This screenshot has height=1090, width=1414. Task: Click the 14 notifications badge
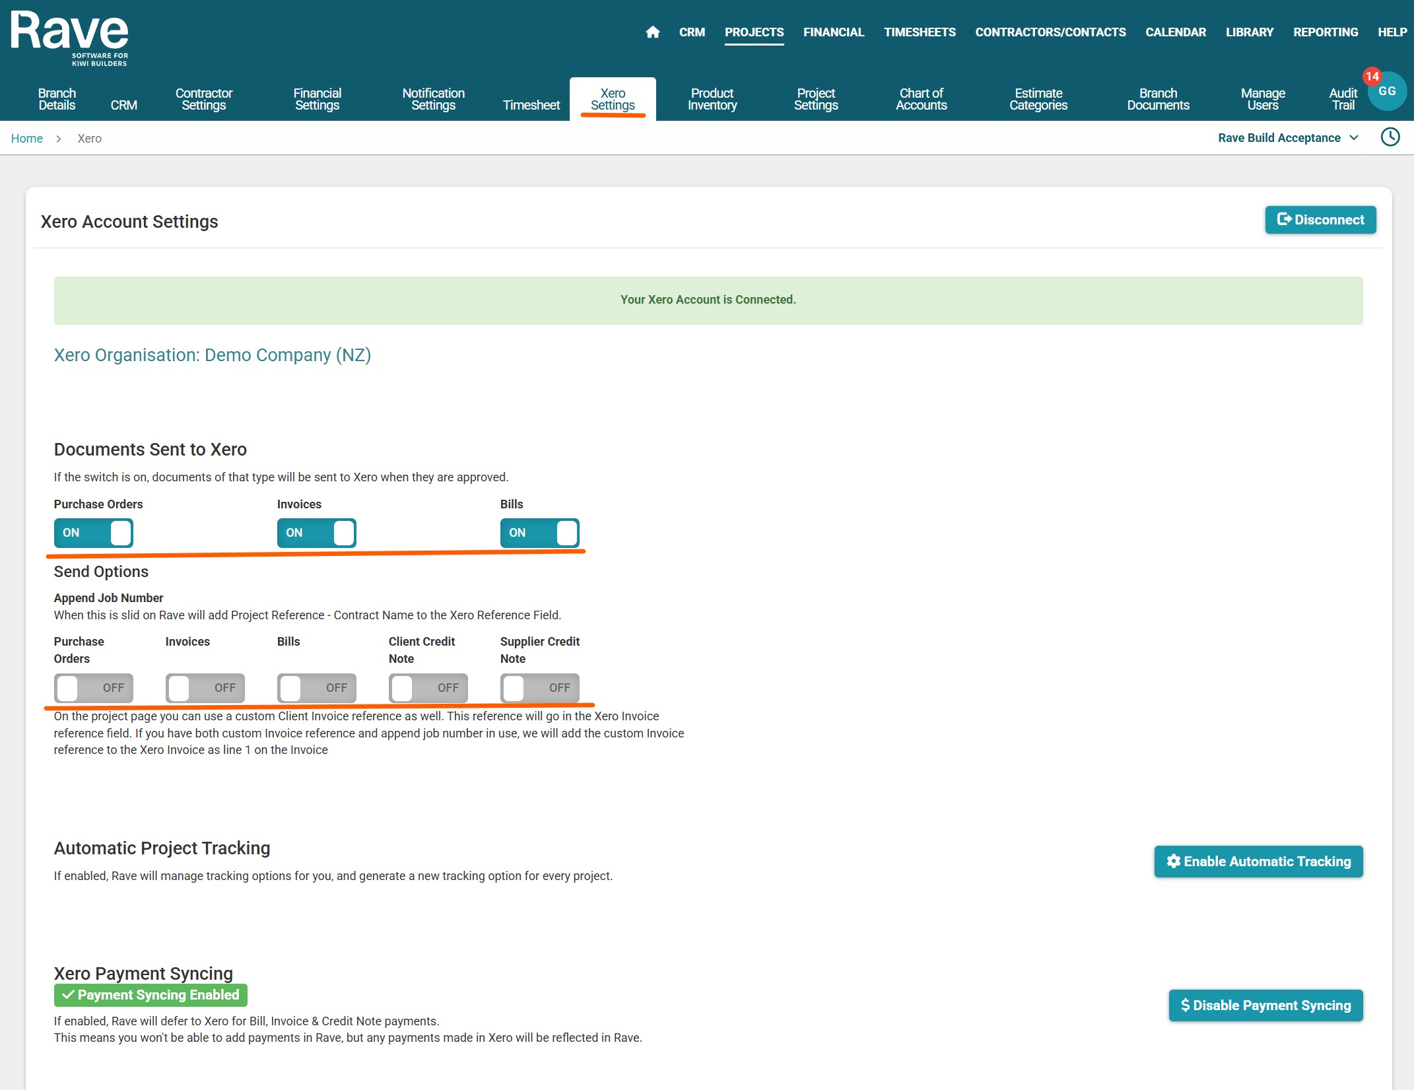click(x=1372, y=76)
